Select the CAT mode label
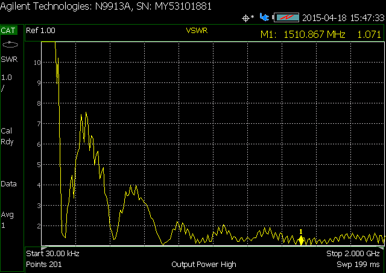 (10, 30)
